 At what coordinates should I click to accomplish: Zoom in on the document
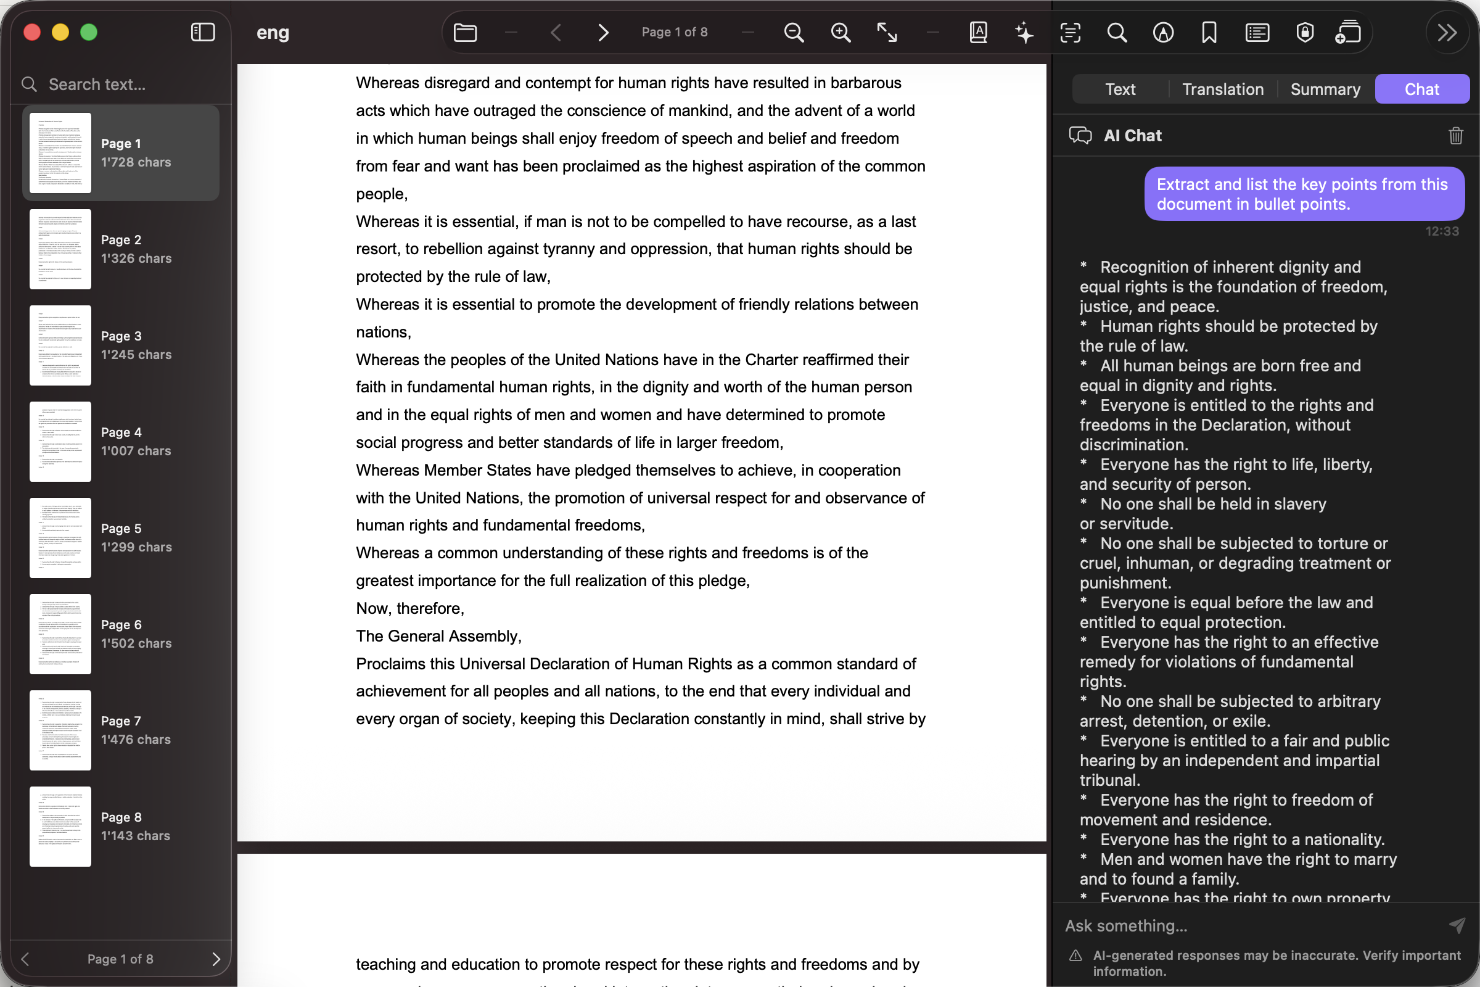pyautogui.click(x=841, y=32)
